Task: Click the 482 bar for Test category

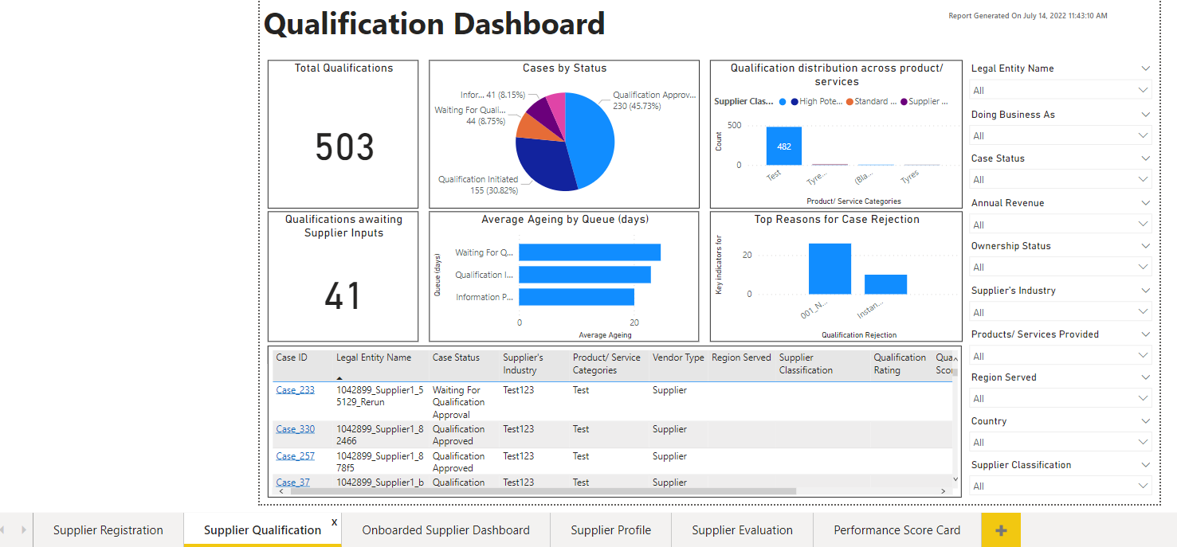Action: tap(783, 147)
